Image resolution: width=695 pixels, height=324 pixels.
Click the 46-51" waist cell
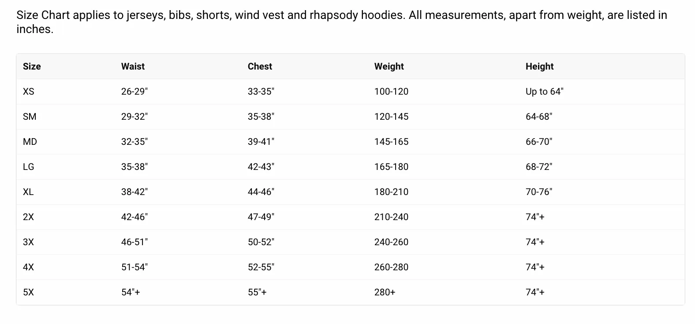point(135,242)
